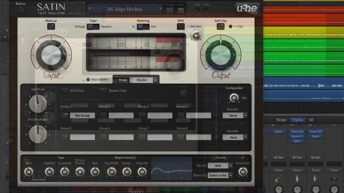Image resolution: width=344 pixels, height=193 pixels.
Task: Click the arrow beside Studio mode
Action: click(x=155, y=80)
